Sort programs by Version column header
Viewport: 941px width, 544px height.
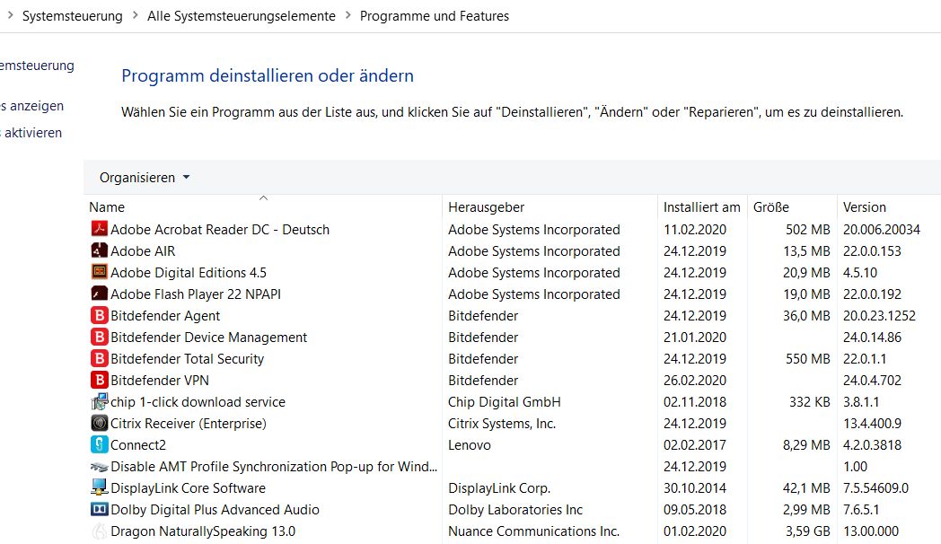coord(864,207)
